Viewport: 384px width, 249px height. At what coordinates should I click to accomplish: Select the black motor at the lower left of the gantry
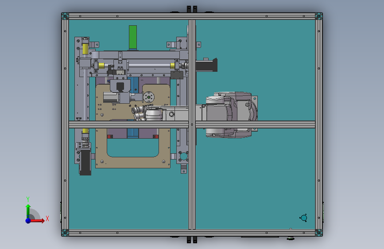(x=85, y=163)
